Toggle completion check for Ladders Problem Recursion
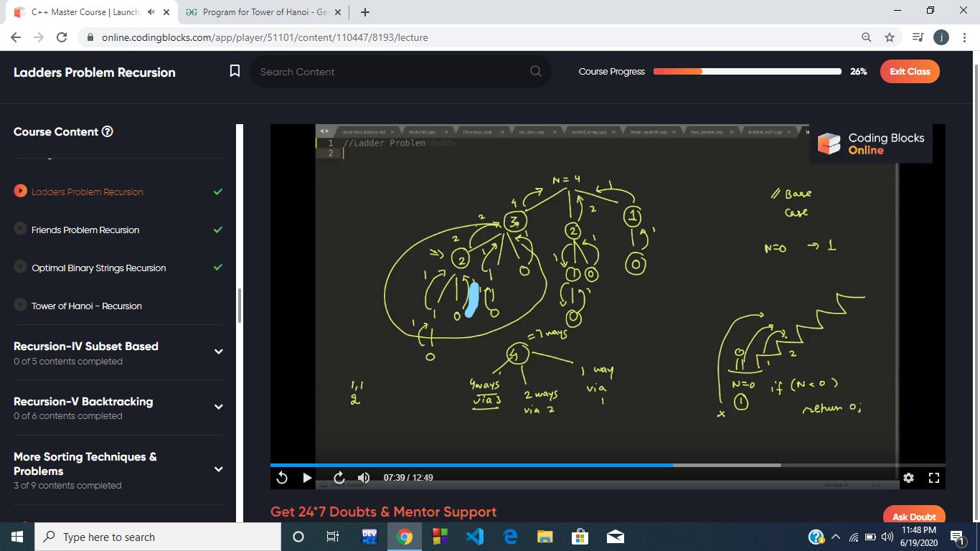 coord(218,192)
